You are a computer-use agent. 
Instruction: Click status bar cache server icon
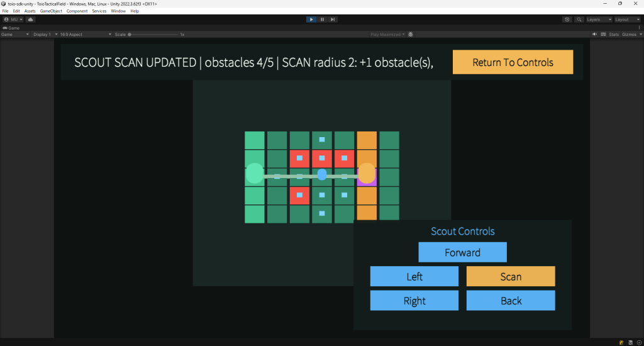(x=630, y=342)
